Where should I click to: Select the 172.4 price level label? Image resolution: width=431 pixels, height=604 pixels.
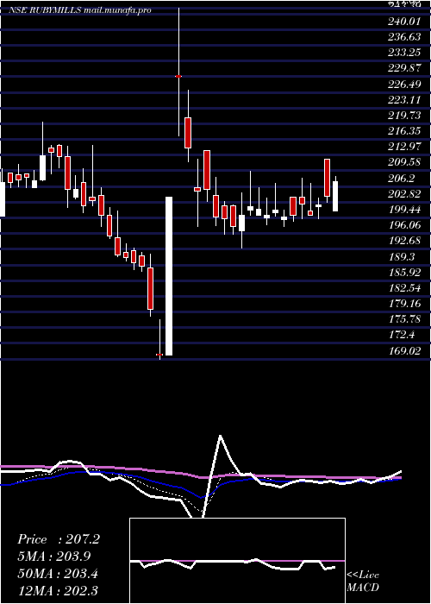(403, 336)
